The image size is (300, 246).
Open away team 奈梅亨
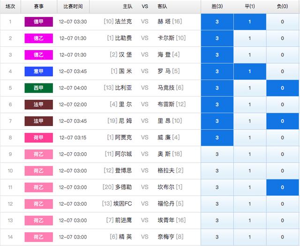pyautogui.click(x=166, y=237)
